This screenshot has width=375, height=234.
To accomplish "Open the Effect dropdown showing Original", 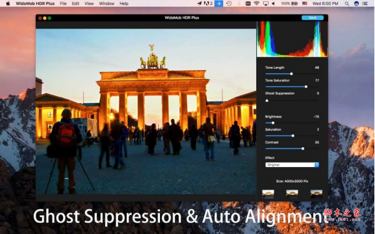I will point(292,165).
